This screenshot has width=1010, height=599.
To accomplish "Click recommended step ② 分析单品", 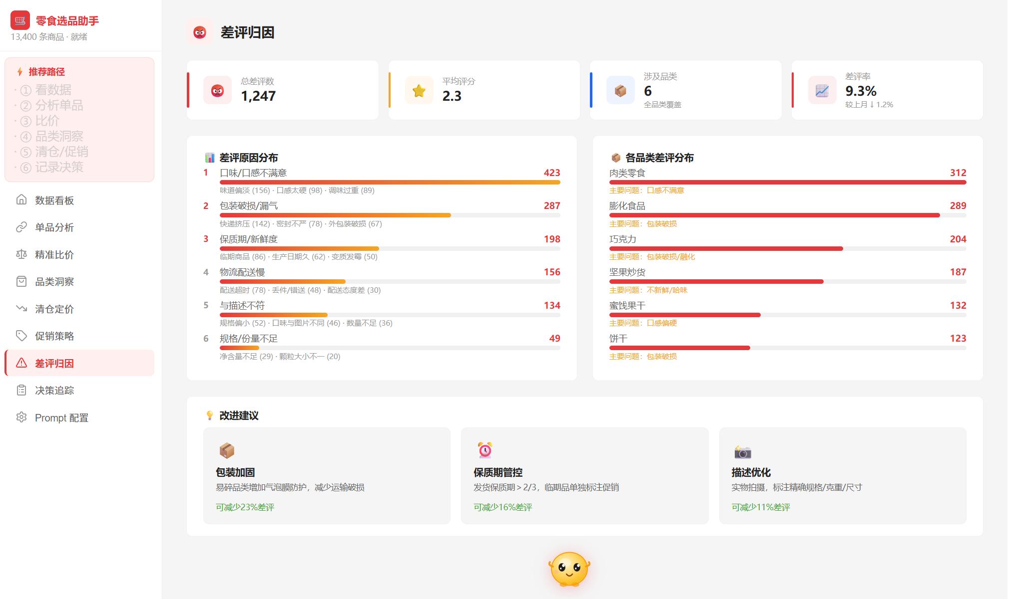I will pos(51,105).
